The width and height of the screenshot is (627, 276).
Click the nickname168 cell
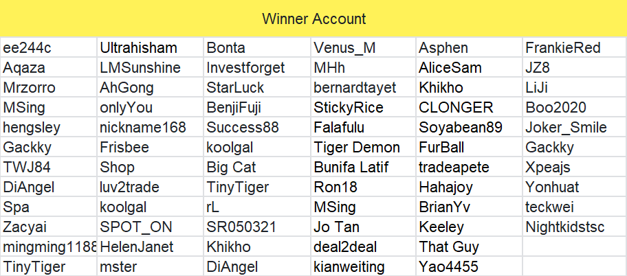tap(151, 128)
